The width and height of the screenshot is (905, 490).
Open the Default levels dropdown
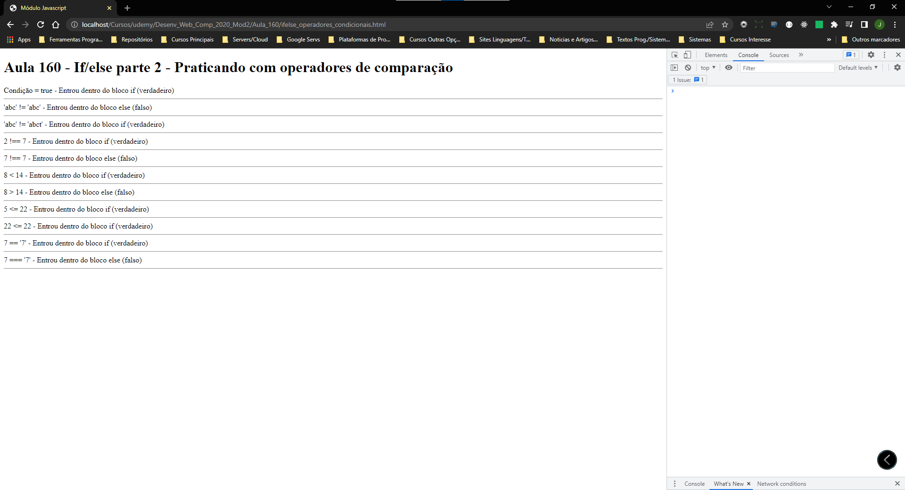[858, 68]
